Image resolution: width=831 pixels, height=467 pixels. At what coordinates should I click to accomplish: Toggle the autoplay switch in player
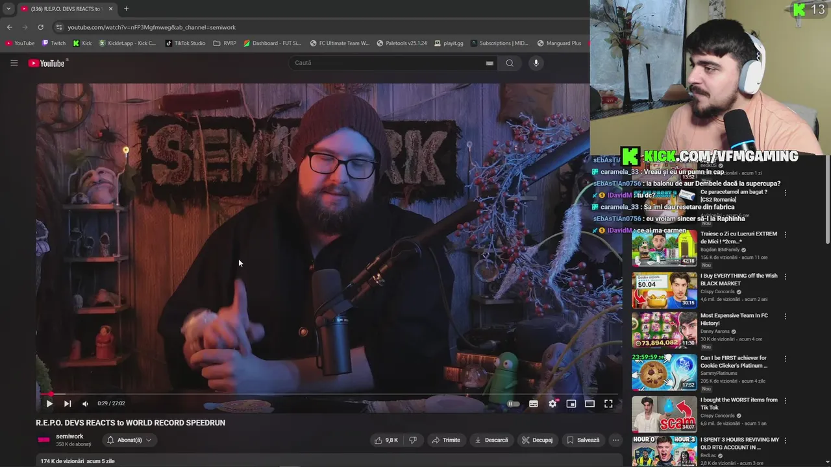tap(513, 403)
